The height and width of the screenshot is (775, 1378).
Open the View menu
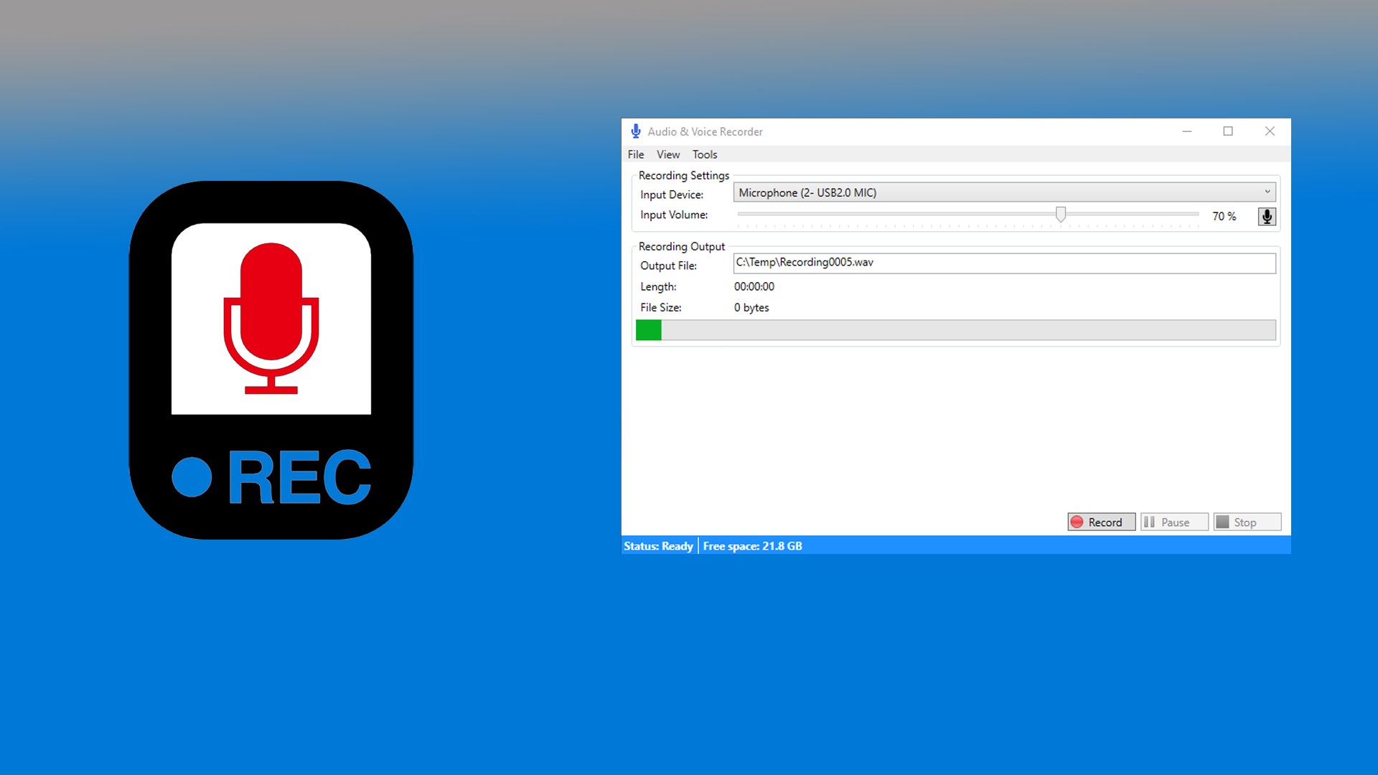pos(667,154)
